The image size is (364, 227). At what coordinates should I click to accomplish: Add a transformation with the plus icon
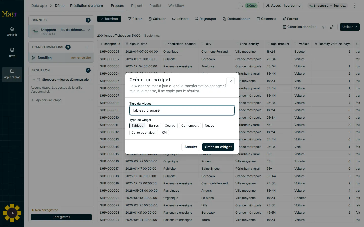[x=87, y=47]
